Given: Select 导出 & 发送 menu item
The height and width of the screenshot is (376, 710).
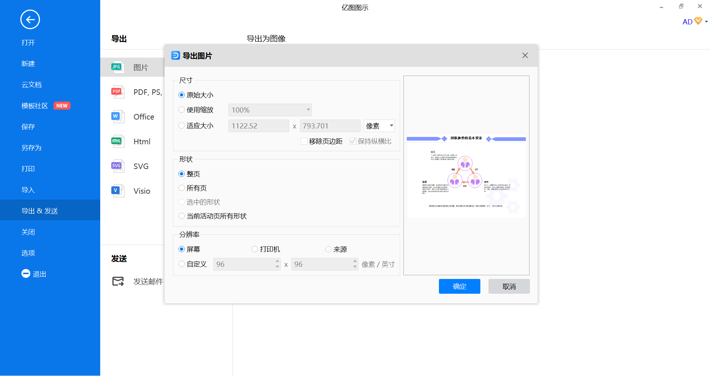Looking at the screenshot, I should pyautogui.click(x=50, y=210).
